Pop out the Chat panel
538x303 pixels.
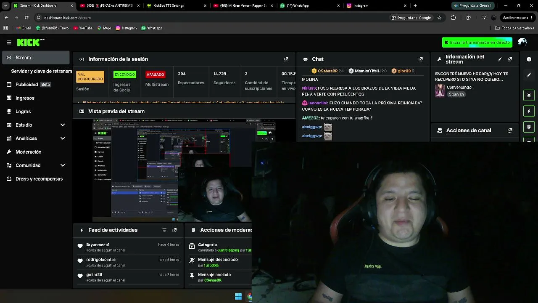coord(420,59)
